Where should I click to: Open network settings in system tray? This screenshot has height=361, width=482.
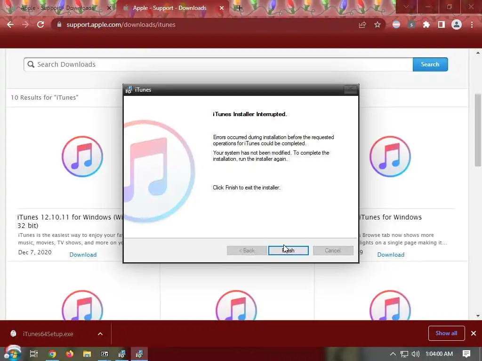coord(404,354)
